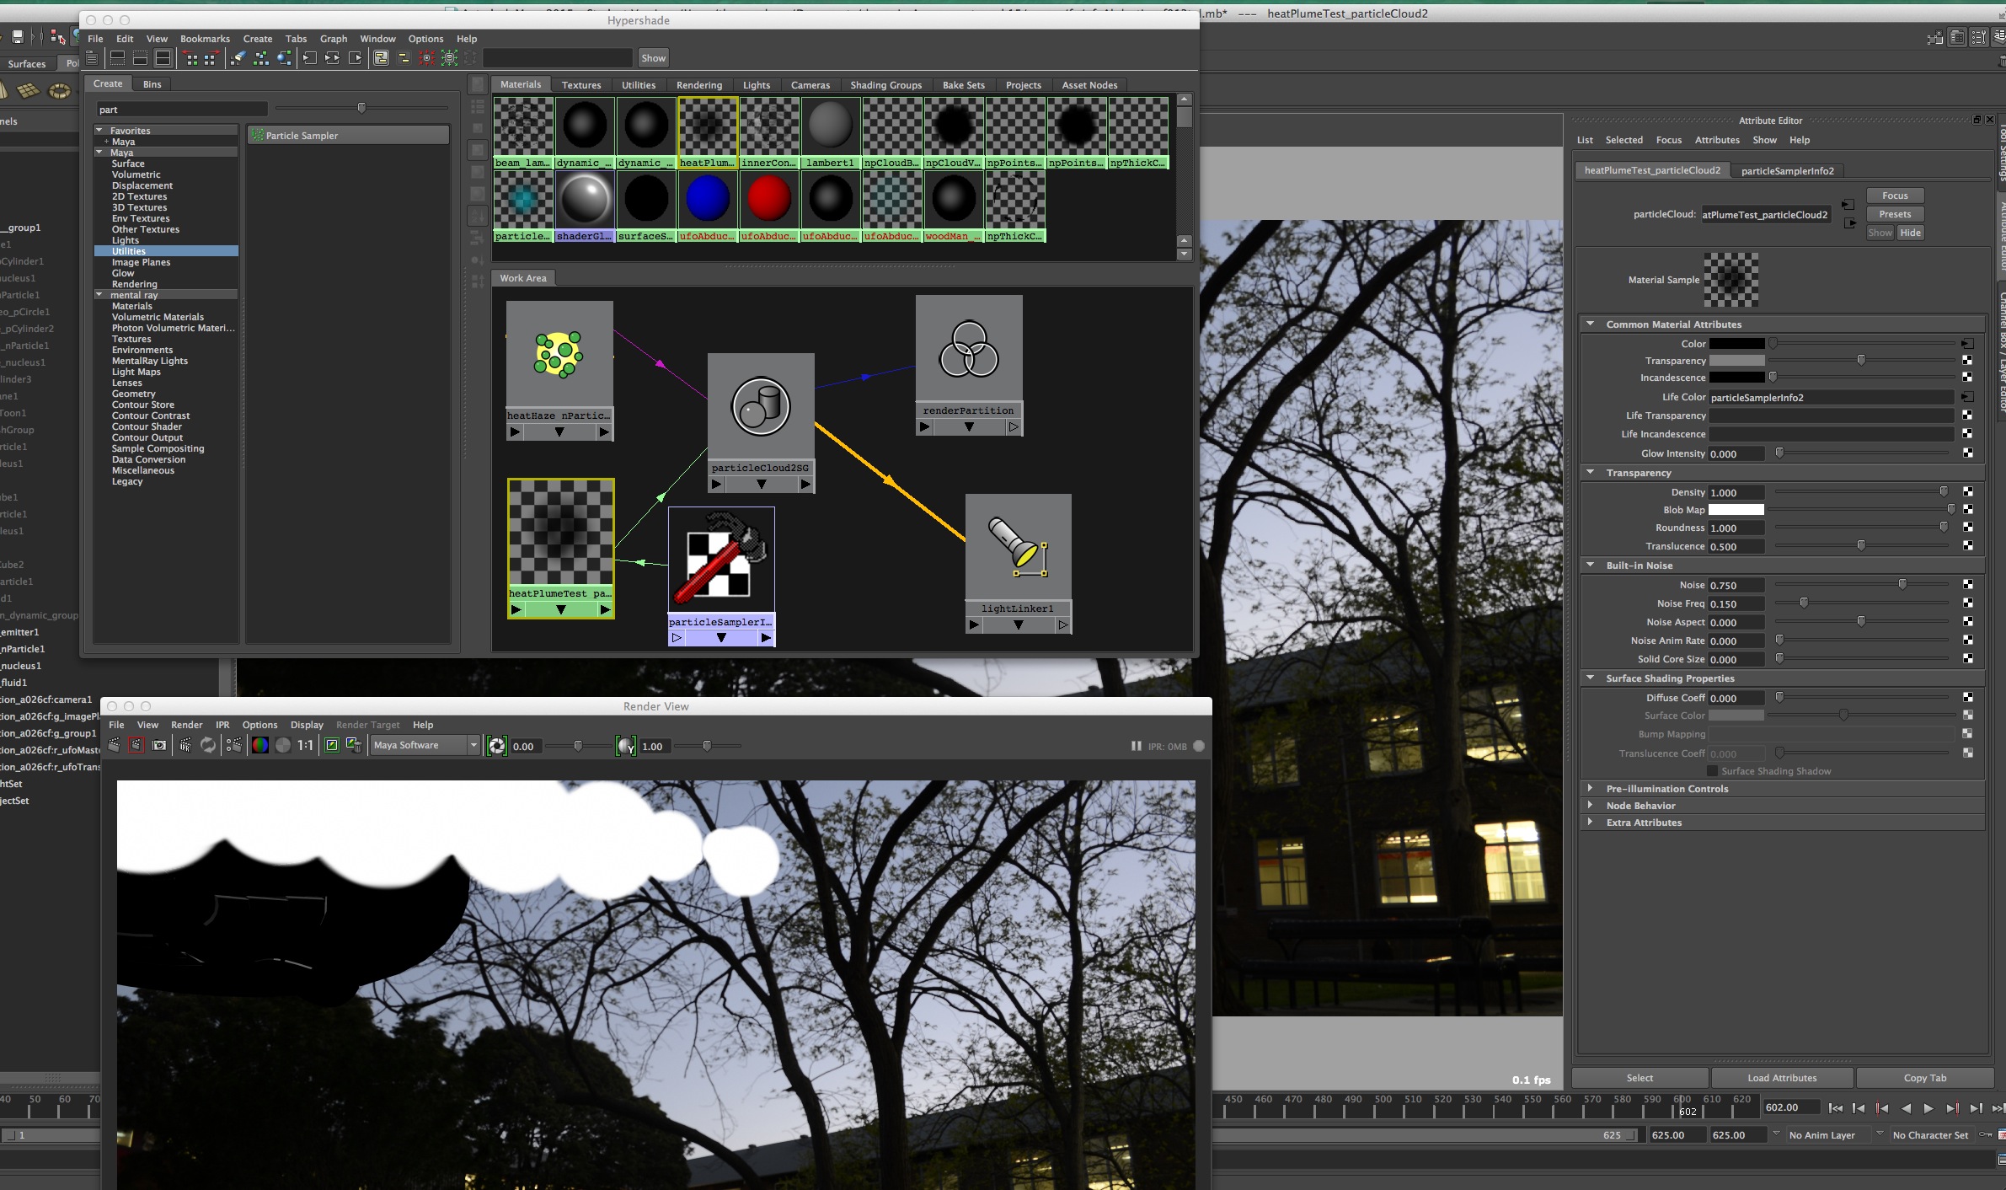Click the Clear Graph eraser icon in Hypershade

238,58
